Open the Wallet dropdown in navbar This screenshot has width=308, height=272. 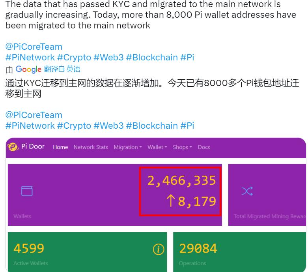[157, 147]
